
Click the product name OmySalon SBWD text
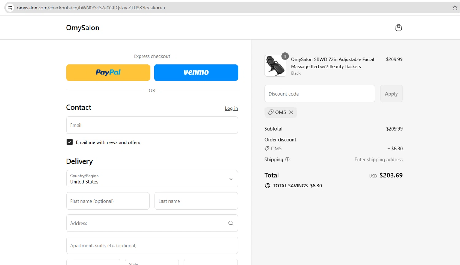[332, 63]
